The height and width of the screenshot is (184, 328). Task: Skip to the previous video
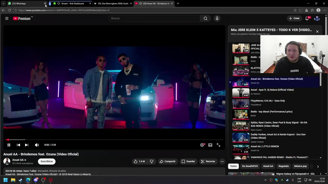click(x=18, y=145)
